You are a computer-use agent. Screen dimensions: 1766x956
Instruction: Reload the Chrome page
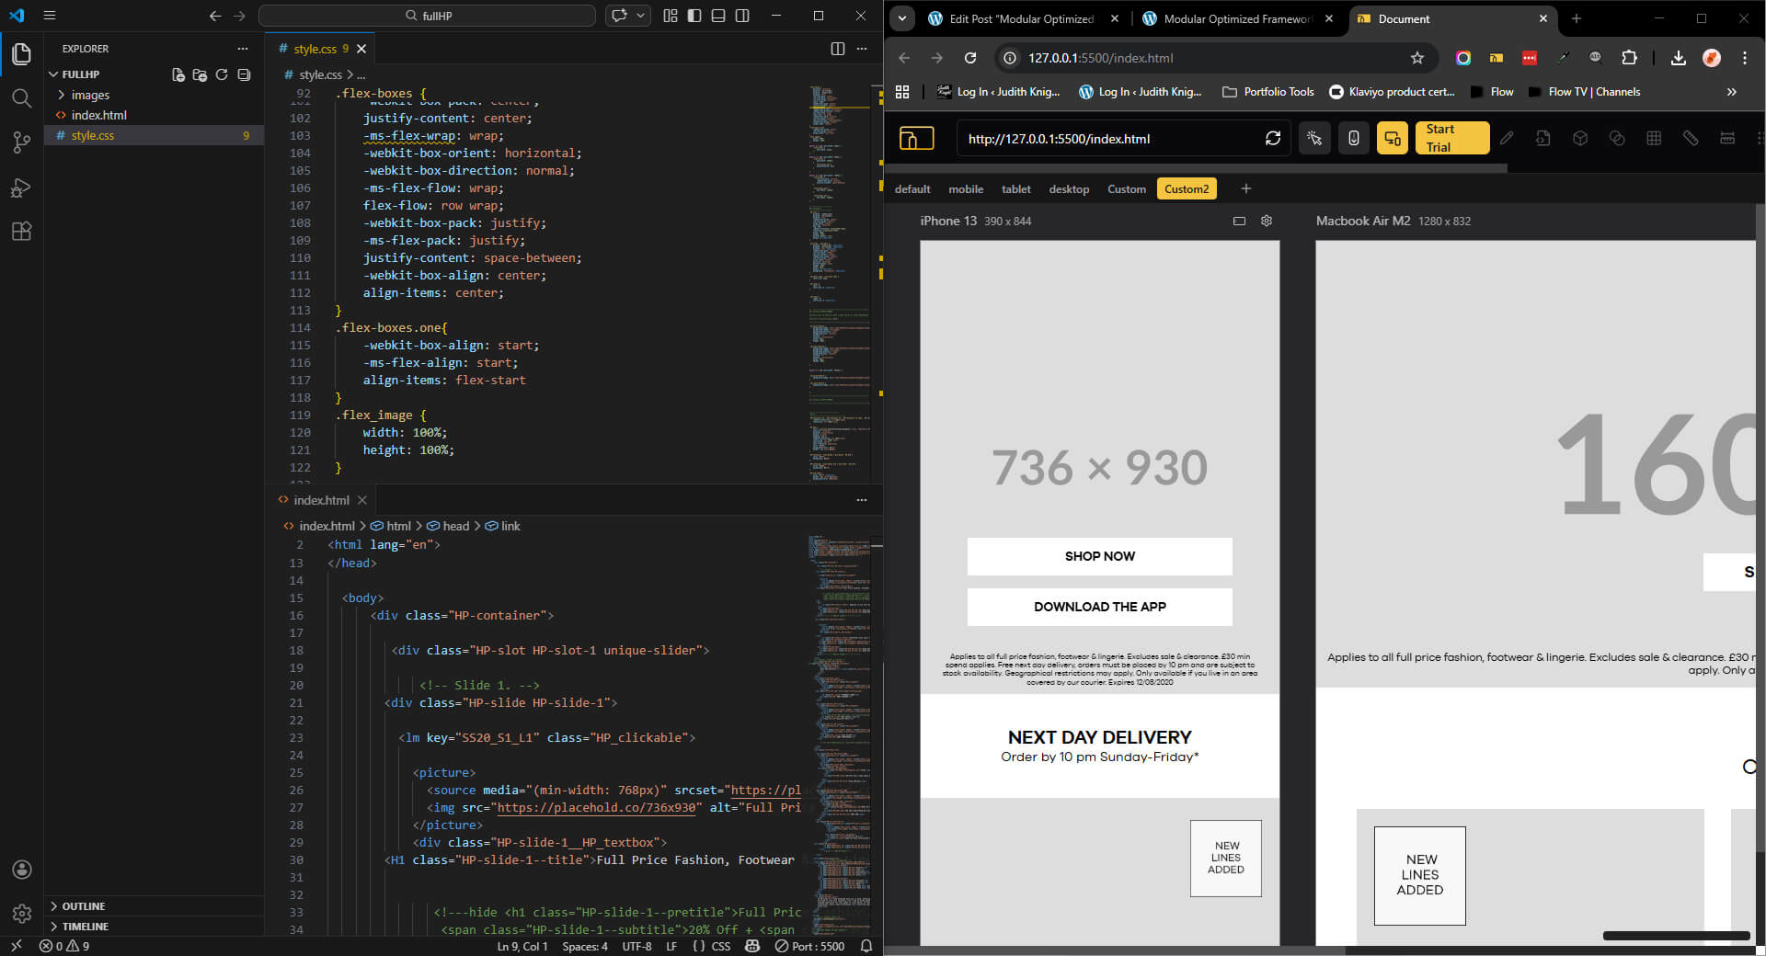(x=969, y=58)
